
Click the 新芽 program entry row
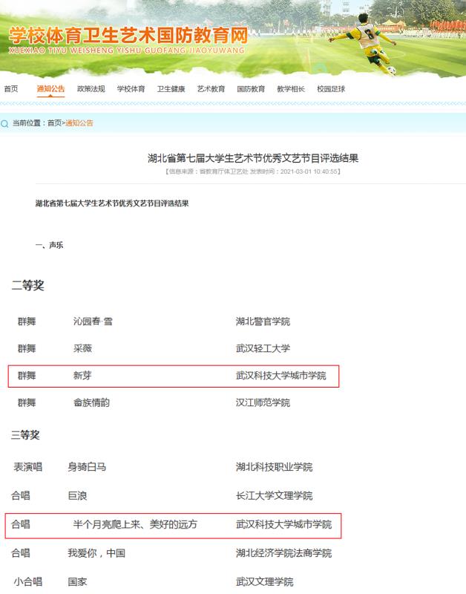click(x=173, y=376)
